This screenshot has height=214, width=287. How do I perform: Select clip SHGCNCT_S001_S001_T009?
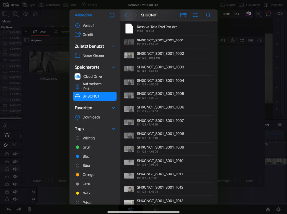(168, 149)
